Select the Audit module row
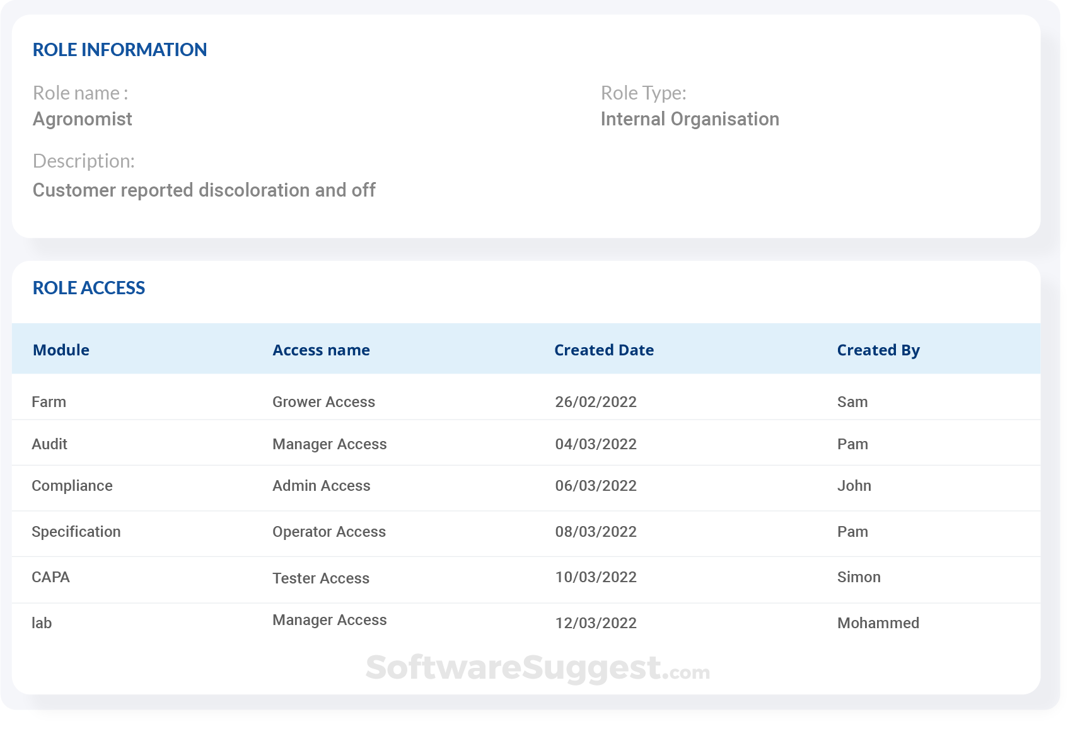 pyautogui.click(x=49, y=444)
